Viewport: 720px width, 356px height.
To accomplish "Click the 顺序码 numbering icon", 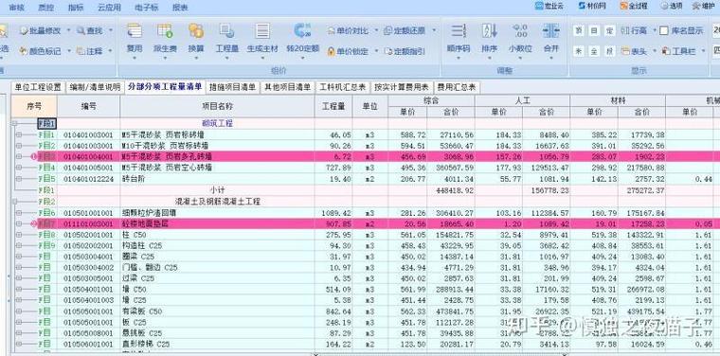I will coord(459,30).
